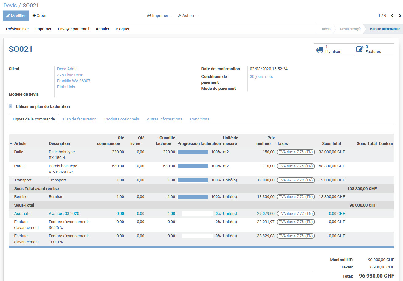The height and width of the screenshot is (281, 403).
Task: Click the Dalle row progress bar
Action: coord(193,152)
